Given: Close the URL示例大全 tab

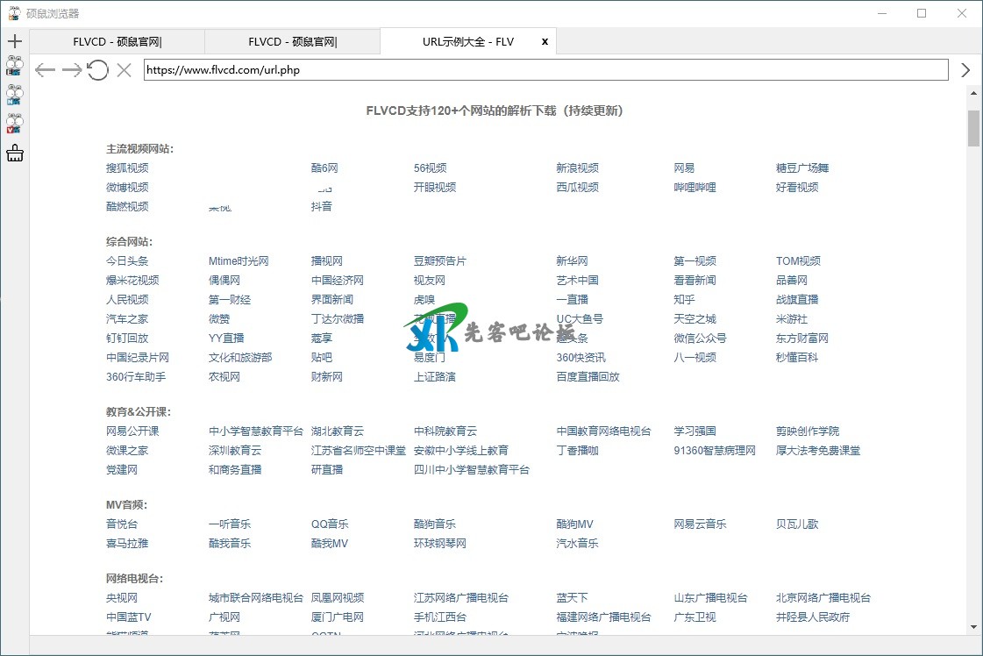Looking at the screenshot, I should [x=545, y=41].
